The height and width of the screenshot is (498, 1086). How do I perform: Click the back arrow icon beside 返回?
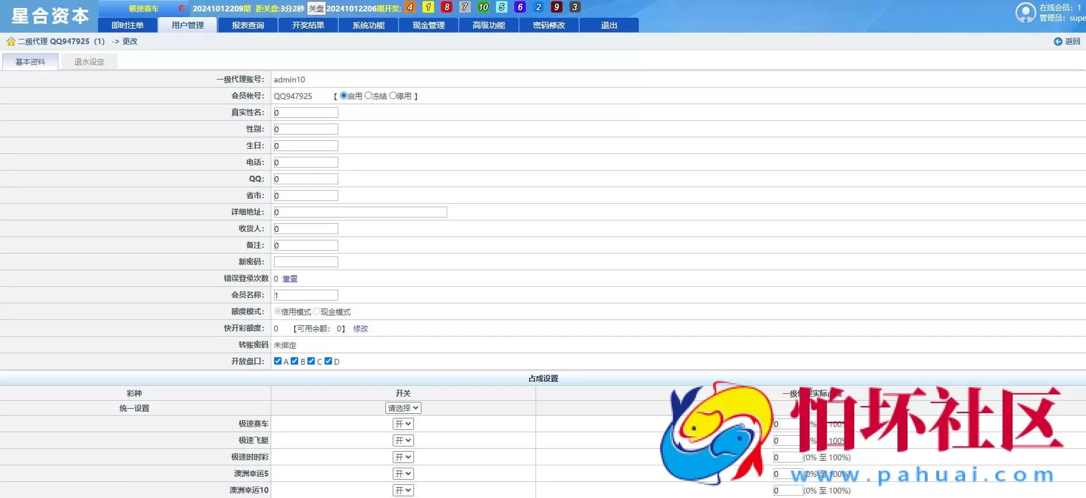click(1058, 41)
